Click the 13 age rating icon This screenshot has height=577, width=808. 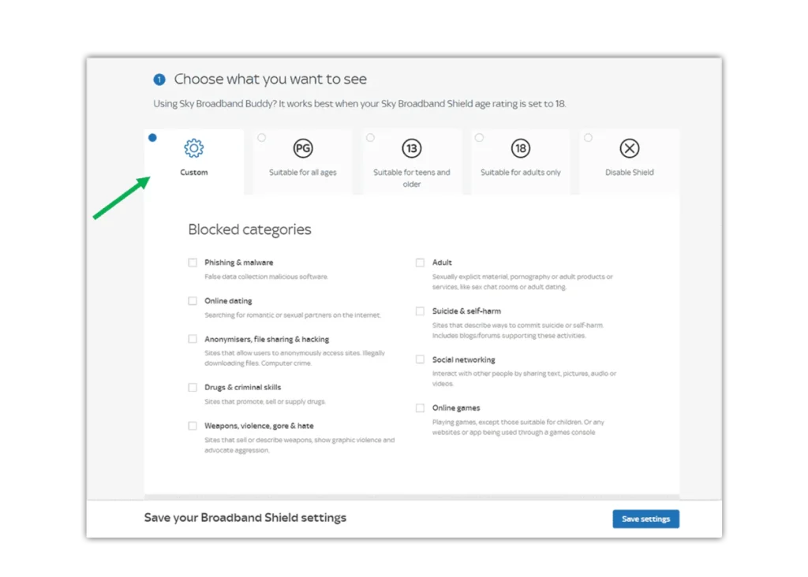point(411,148)
